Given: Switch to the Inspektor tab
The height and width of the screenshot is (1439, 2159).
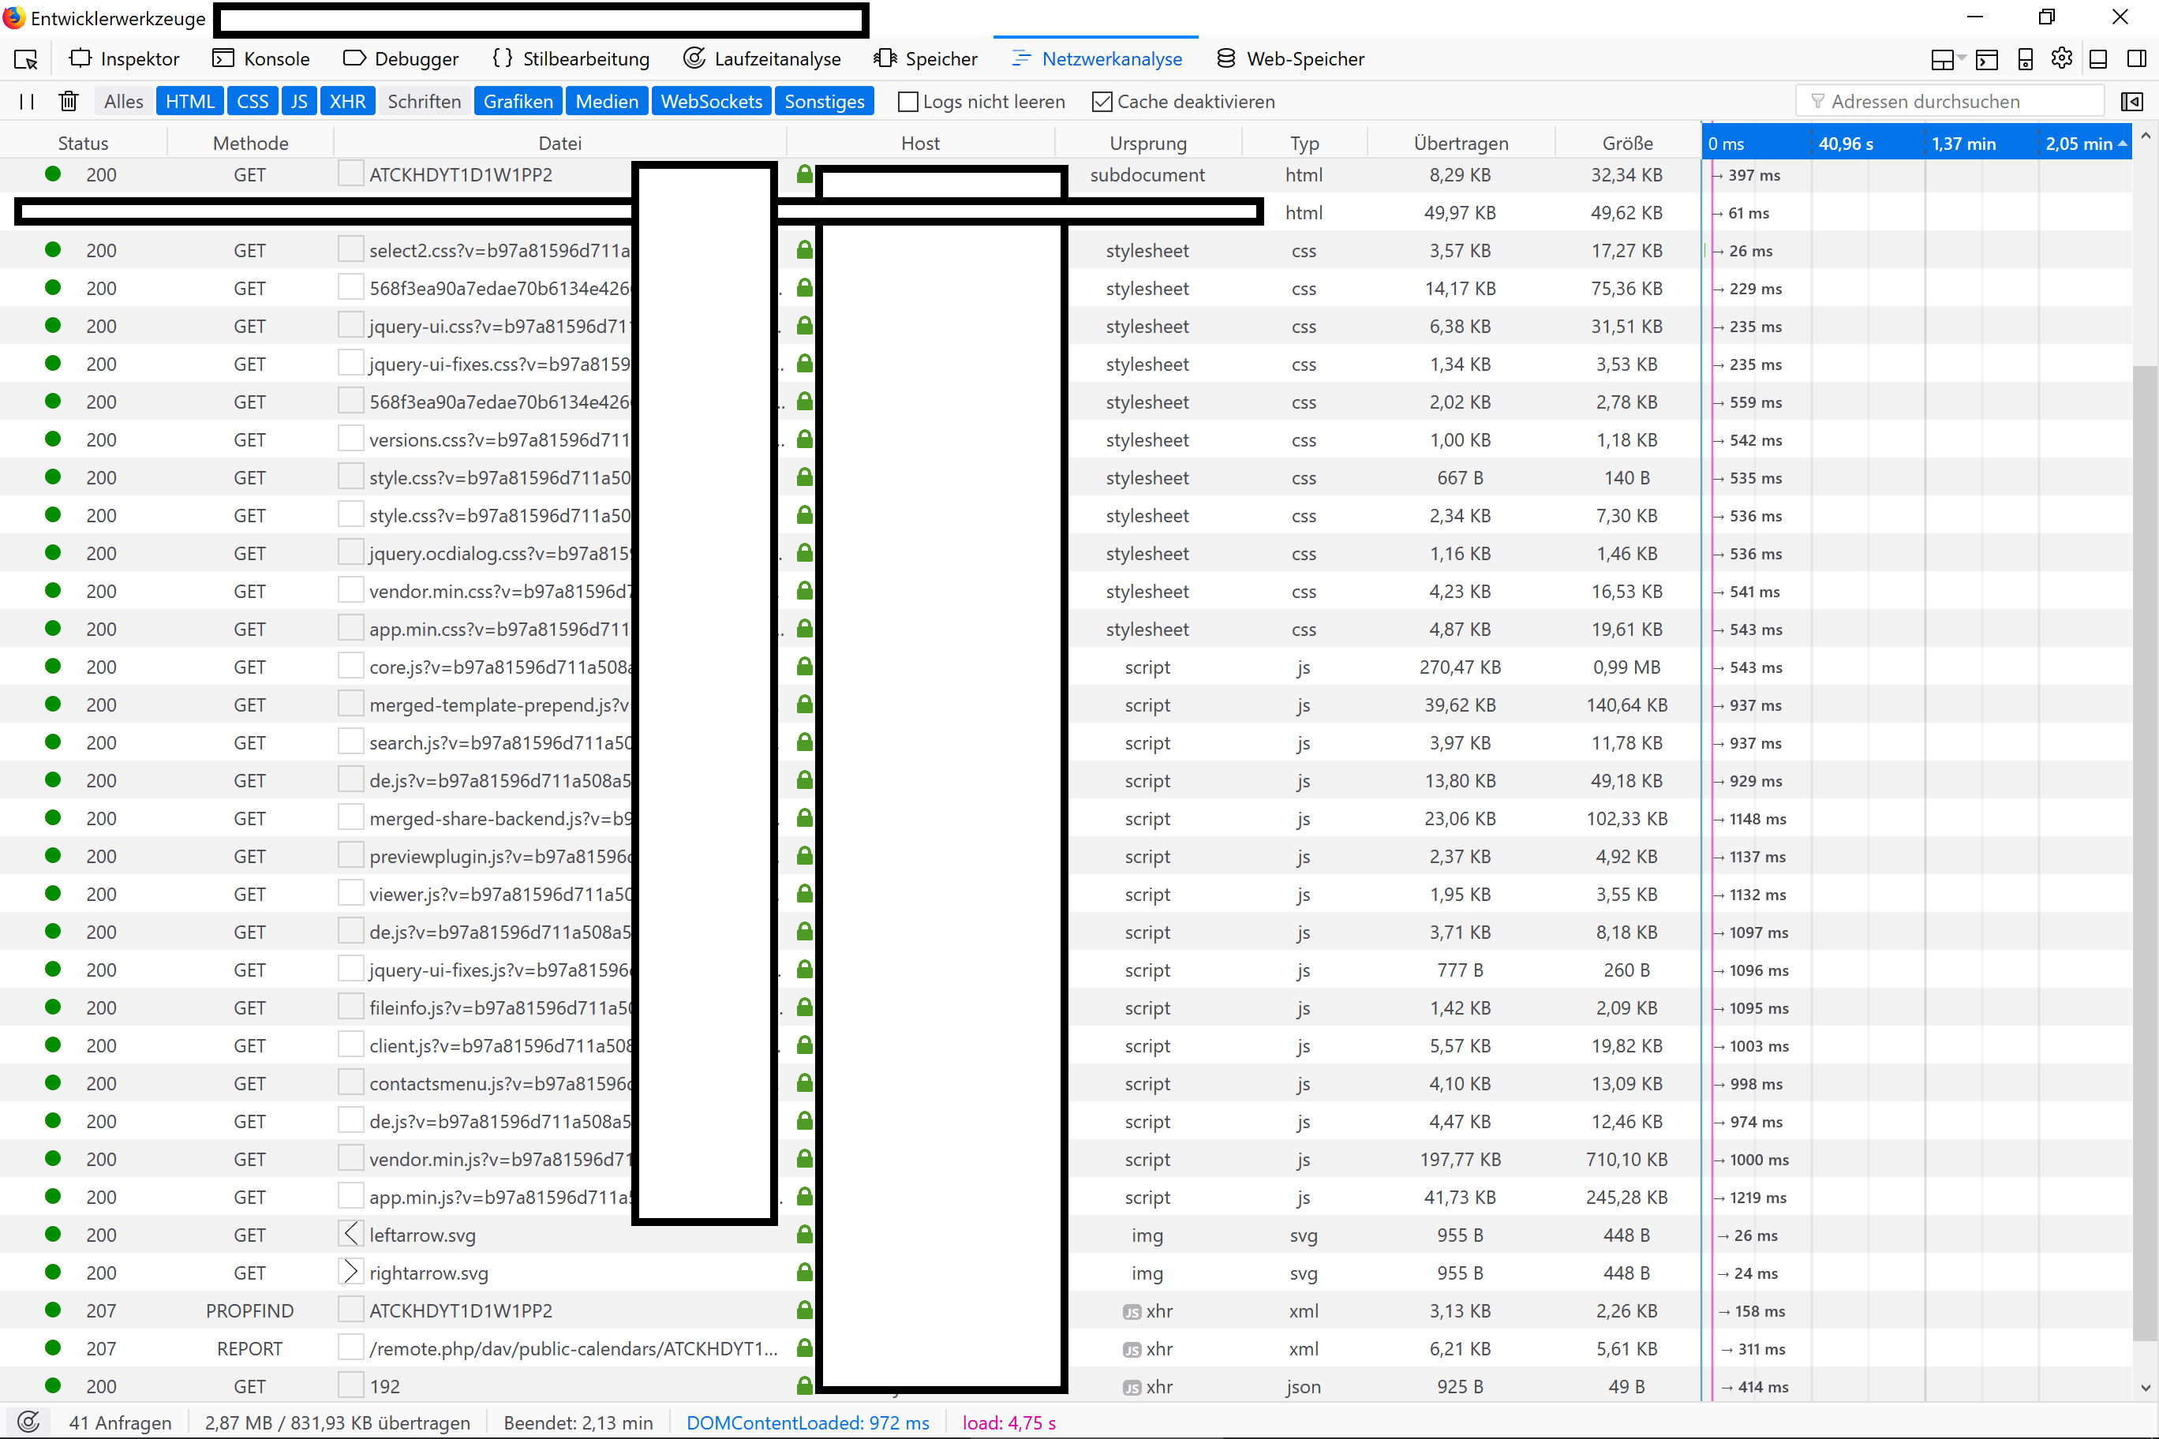Looking at the screenshot, I should 124,60.
